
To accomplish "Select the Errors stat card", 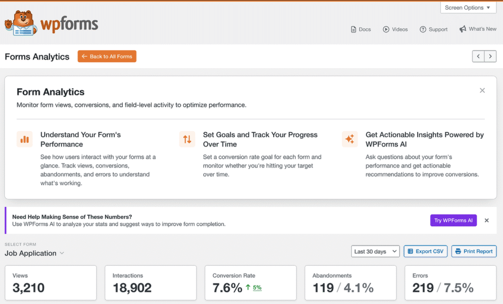I will point(450,283).
